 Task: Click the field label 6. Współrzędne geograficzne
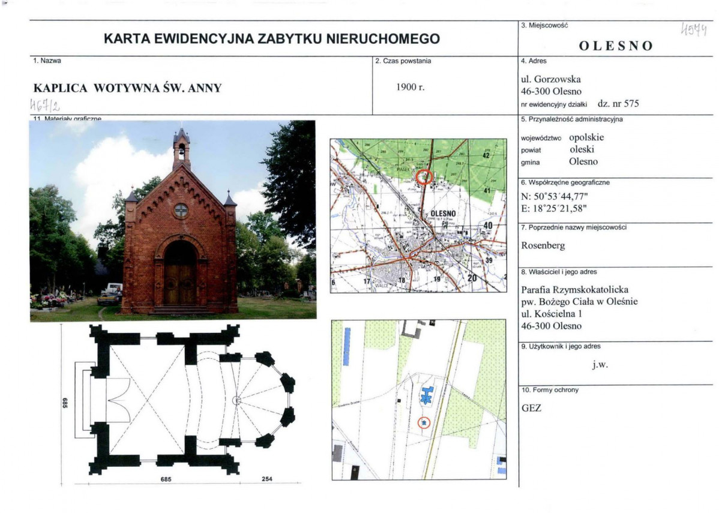(x=565, y=182)
